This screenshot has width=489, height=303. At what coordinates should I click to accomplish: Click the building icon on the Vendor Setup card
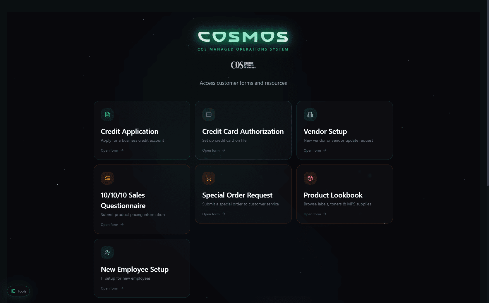[310, 115]
